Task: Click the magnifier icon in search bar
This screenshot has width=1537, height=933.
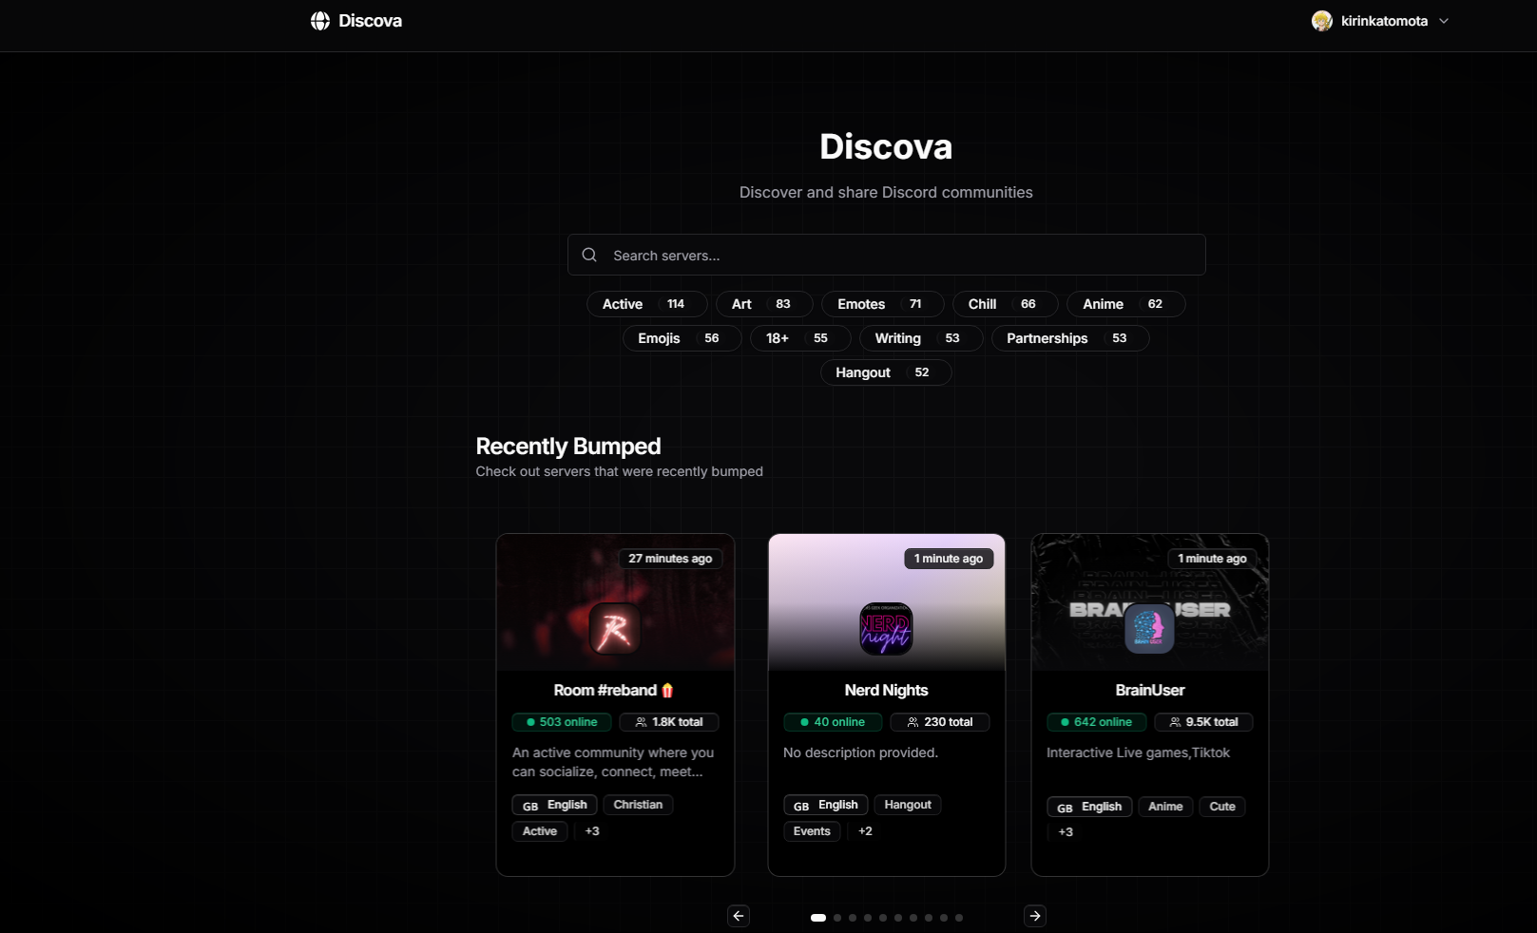Action: click(589, 255)
